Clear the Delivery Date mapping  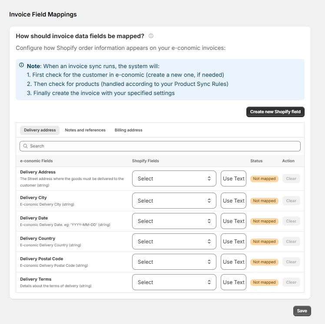[x=291, y=221]
